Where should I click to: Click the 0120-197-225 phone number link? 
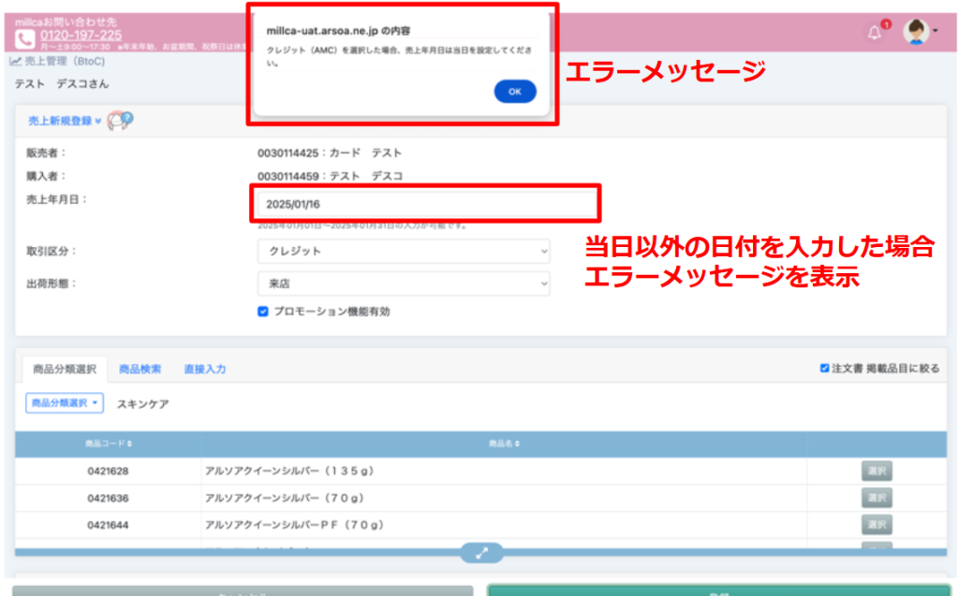tap(81, 36)
